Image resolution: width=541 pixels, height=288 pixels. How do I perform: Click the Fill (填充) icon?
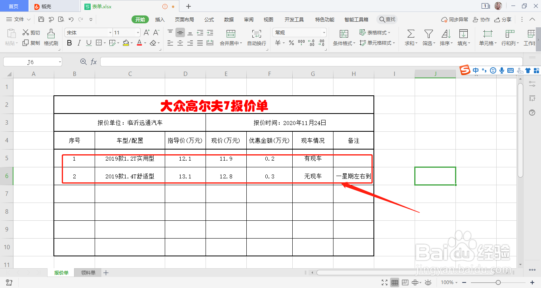[x=463, y=34]
